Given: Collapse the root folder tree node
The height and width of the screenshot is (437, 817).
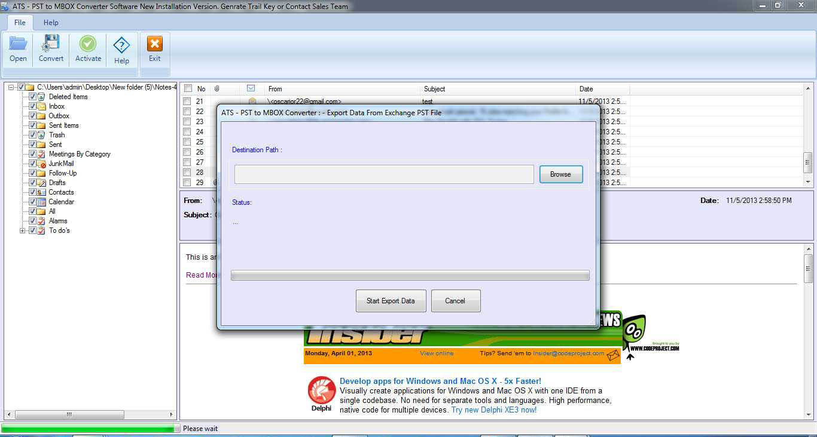Looking at the screenshot, I should [x=11, y=87].
